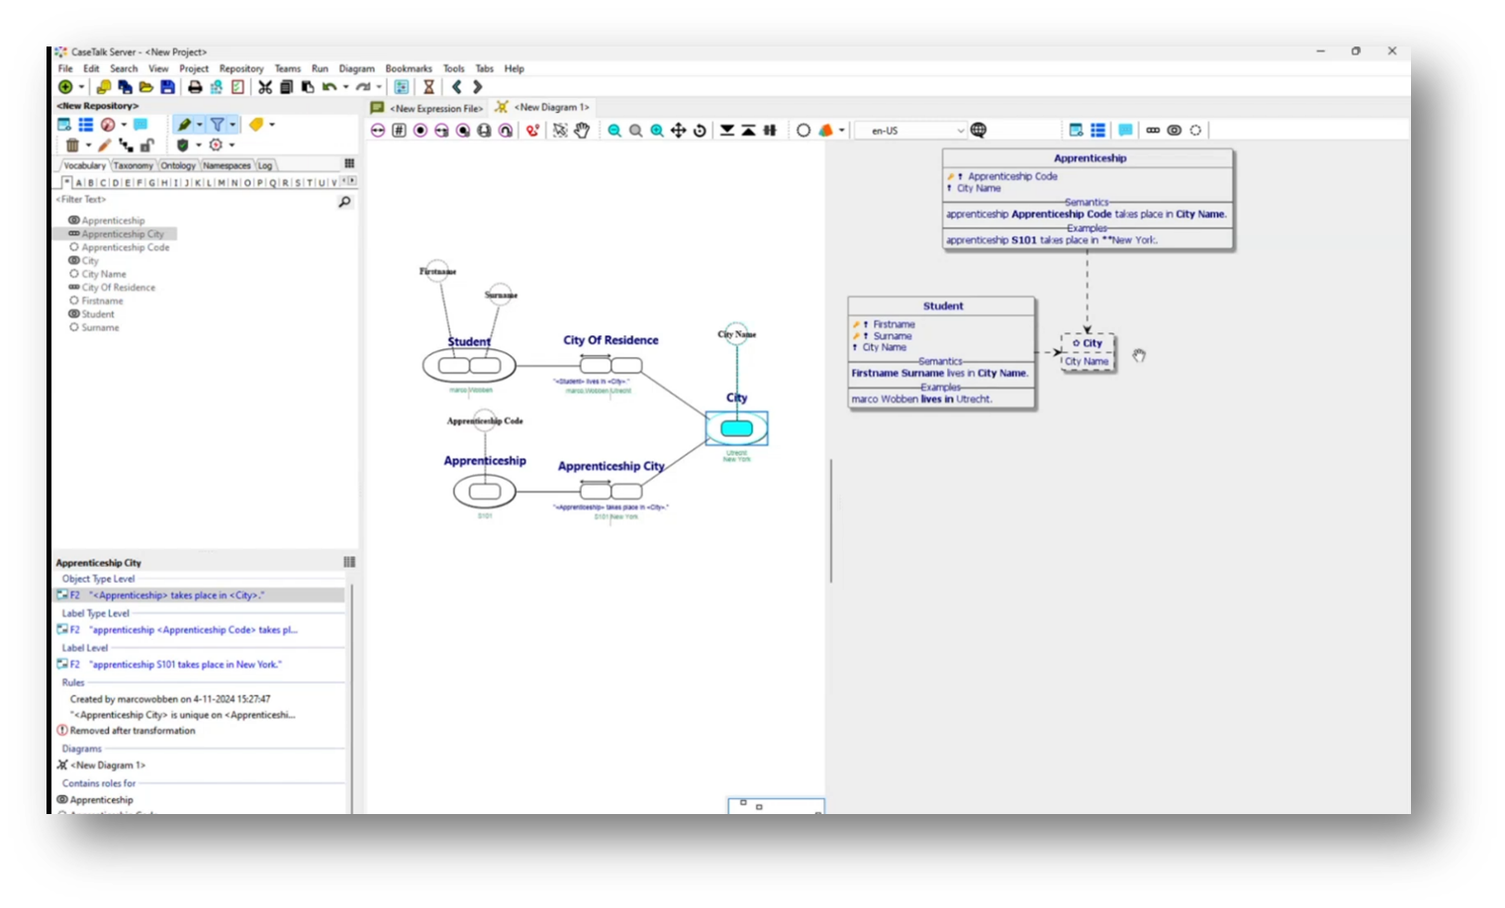Open the red gear settings dropdown arrow

tap(232, 145)
